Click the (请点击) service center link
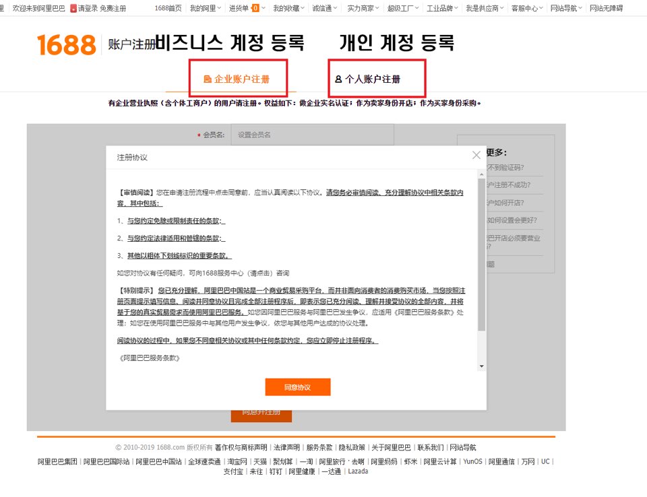 (x=260, y=273)
